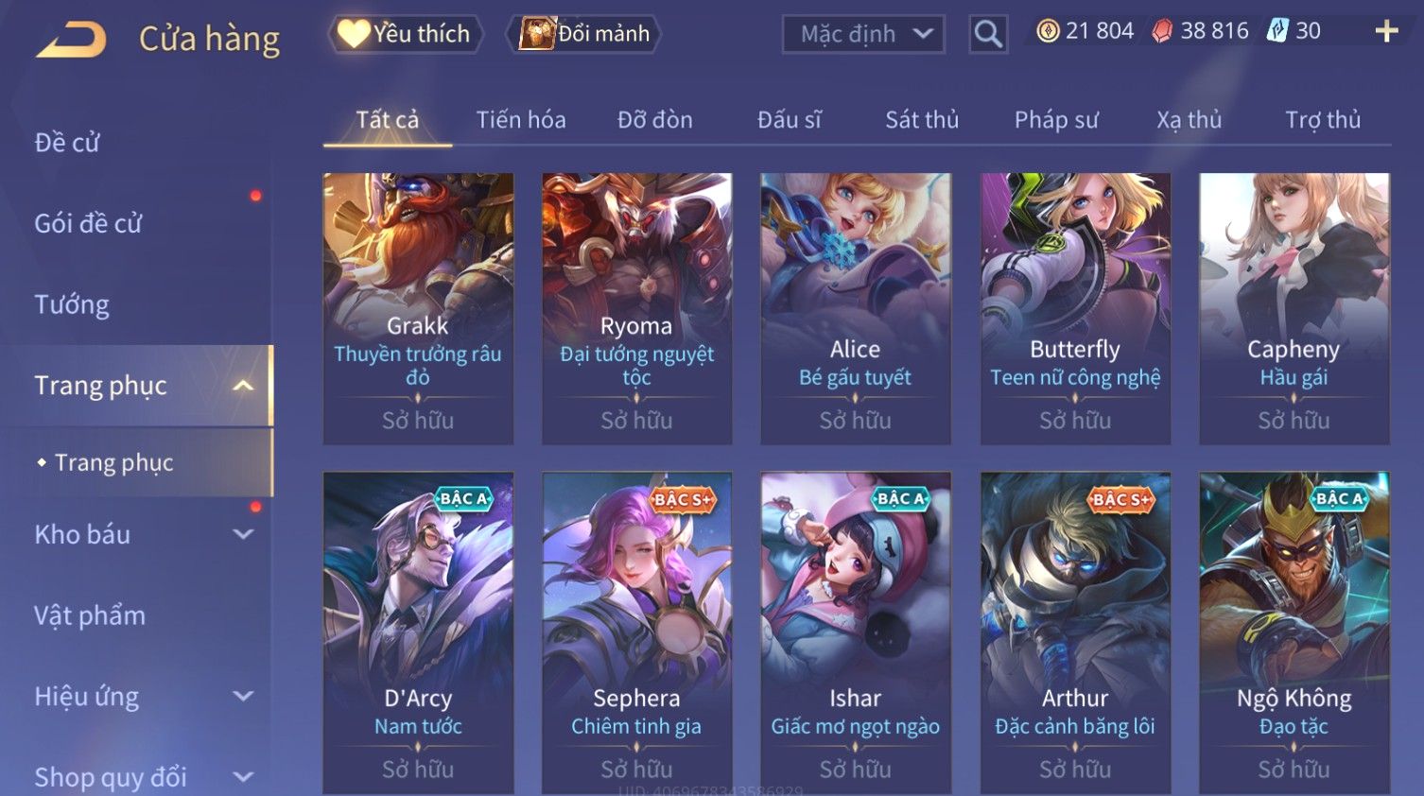The height and width of the screenshot is (796, 1424).
Task: Open the Mặc định sort dropdown
Action: [863, 34]
